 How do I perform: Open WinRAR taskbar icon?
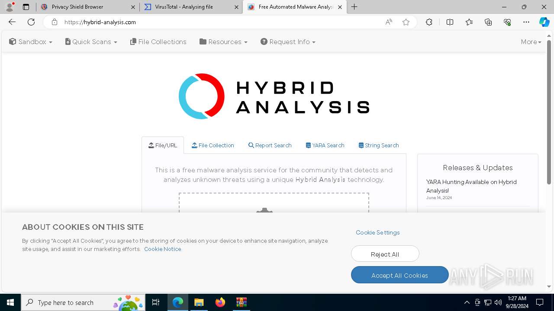click(x=241, y=302)
